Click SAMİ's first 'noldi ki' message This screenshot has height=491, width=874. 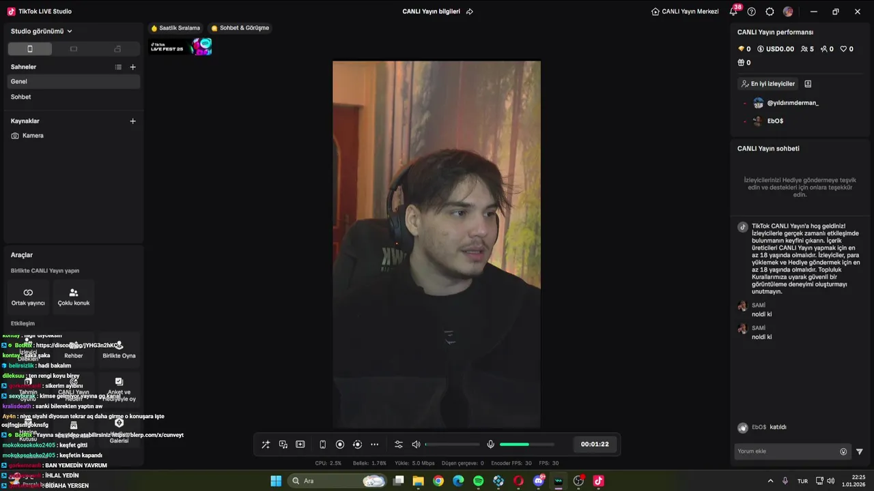click(761, 314)
